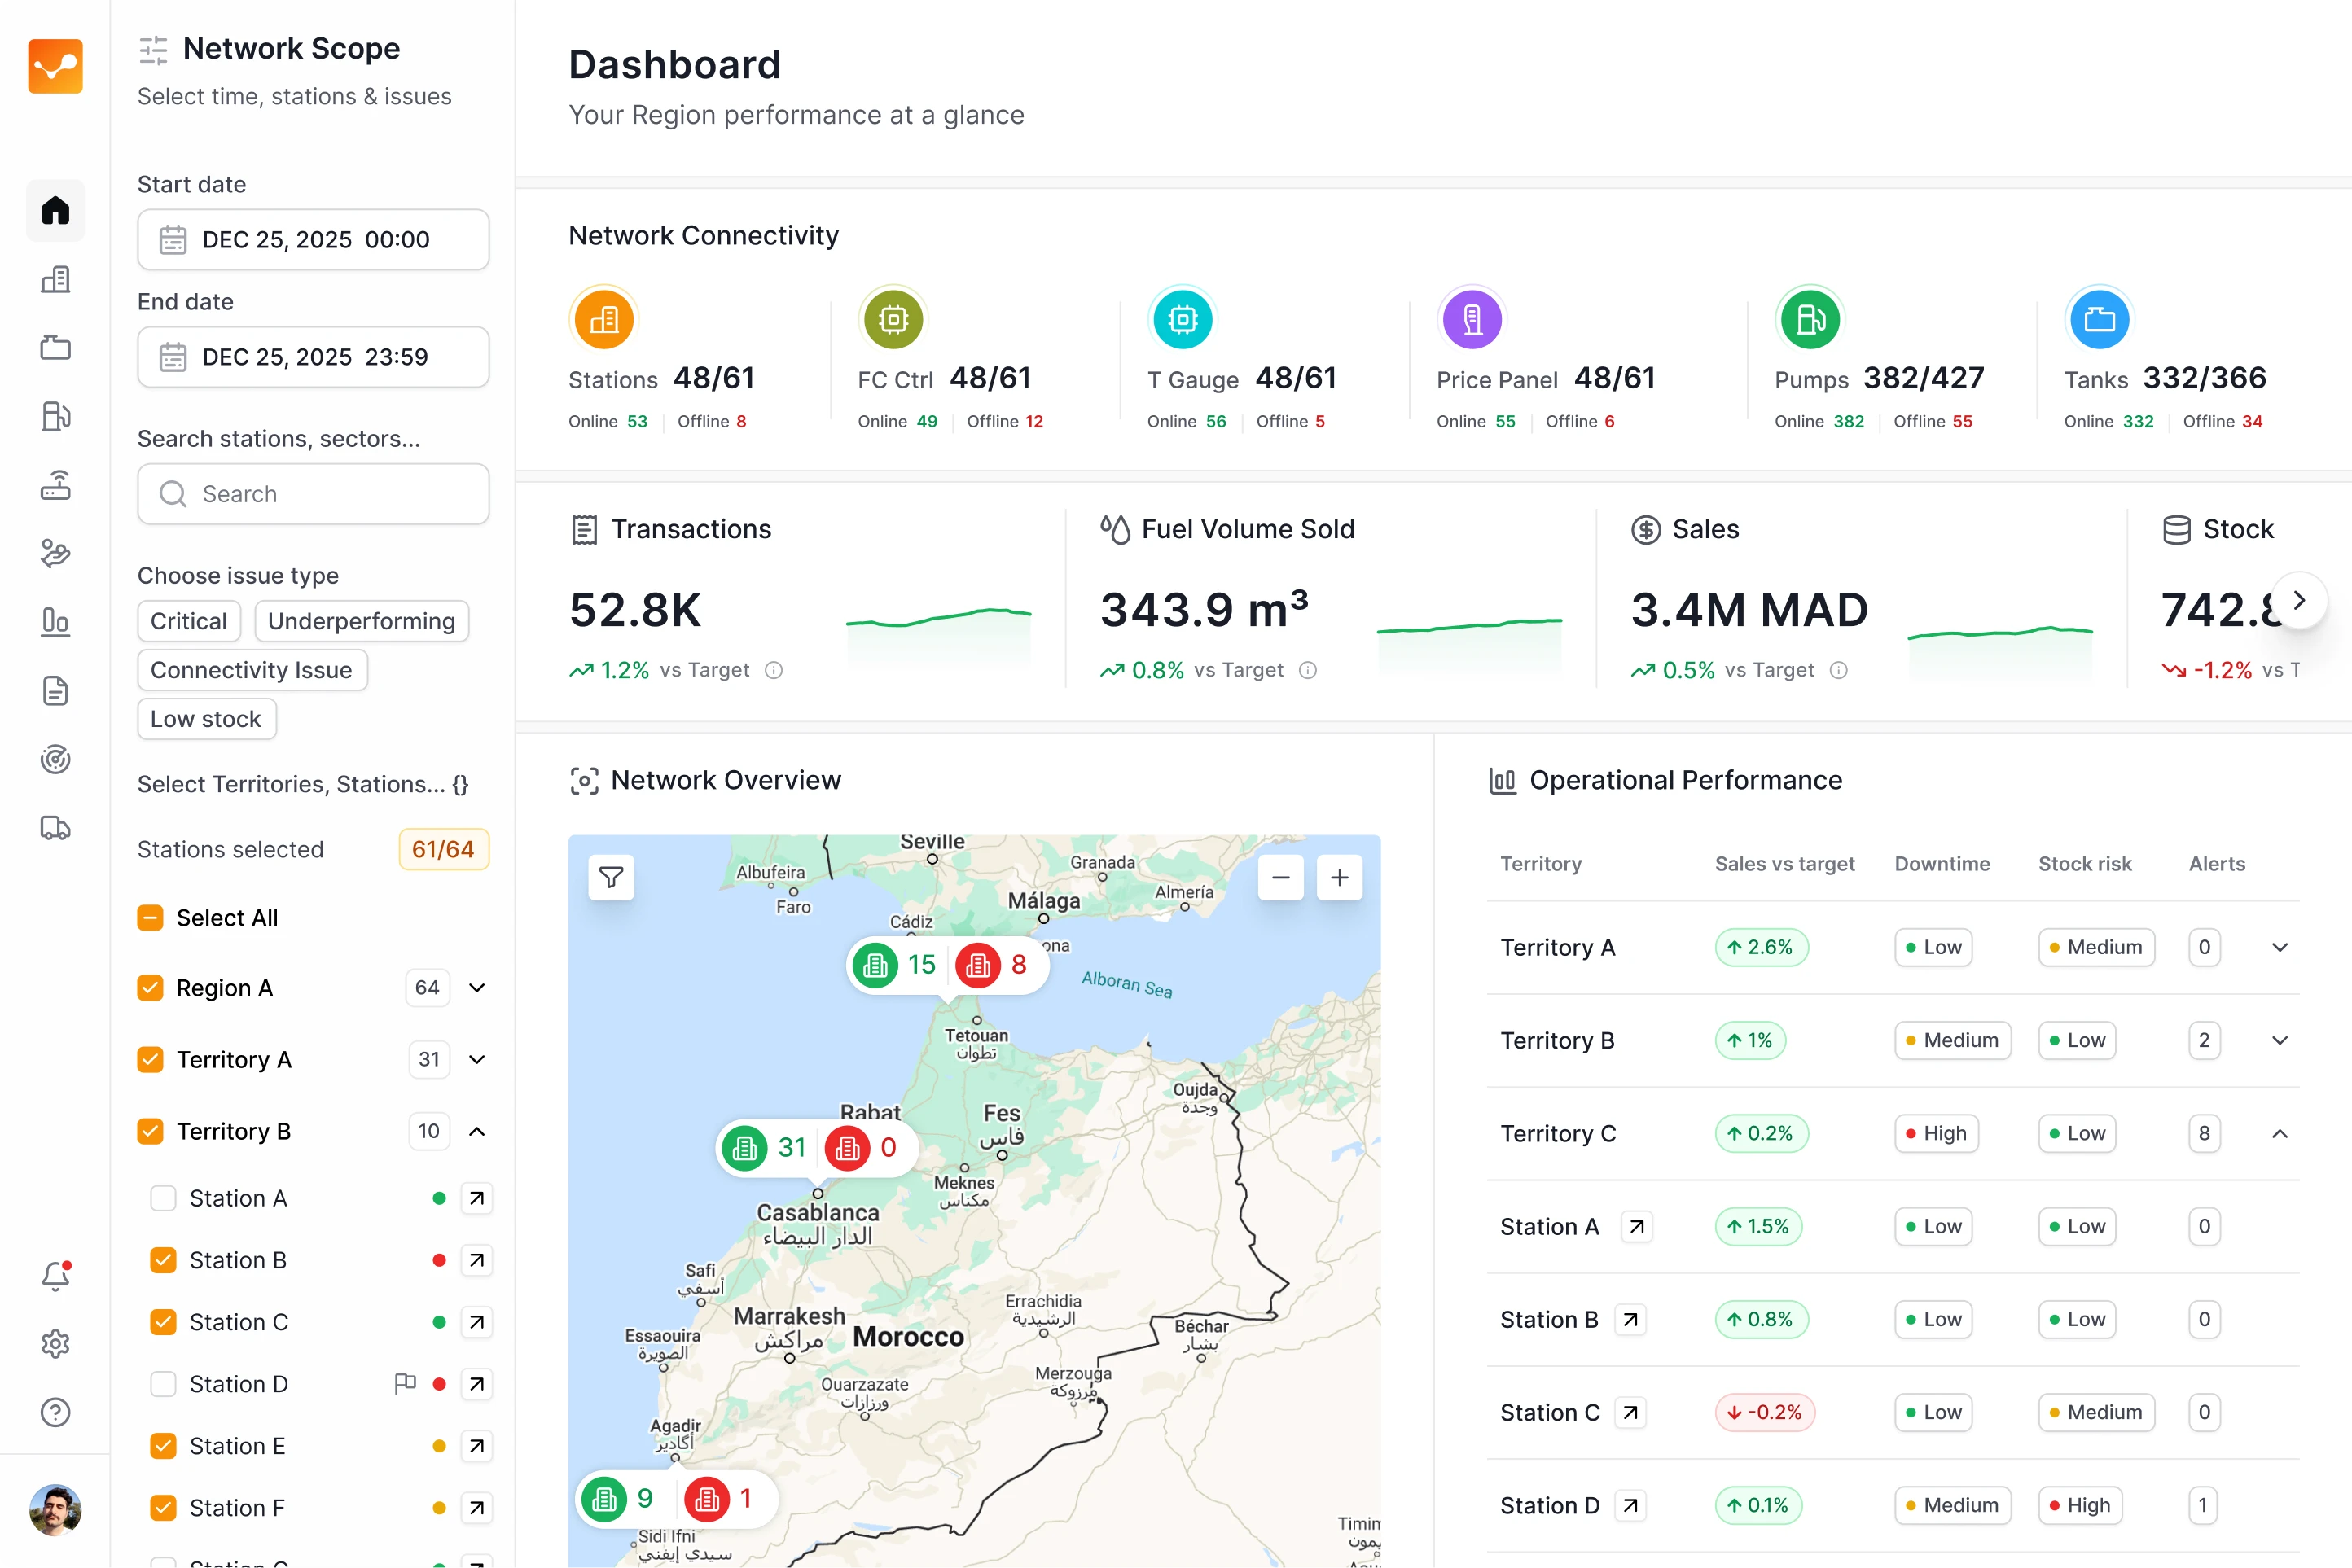The image size is (2352, 1568).
Task: Select the Low stock issue filter
Action: (x=206, y=719)
